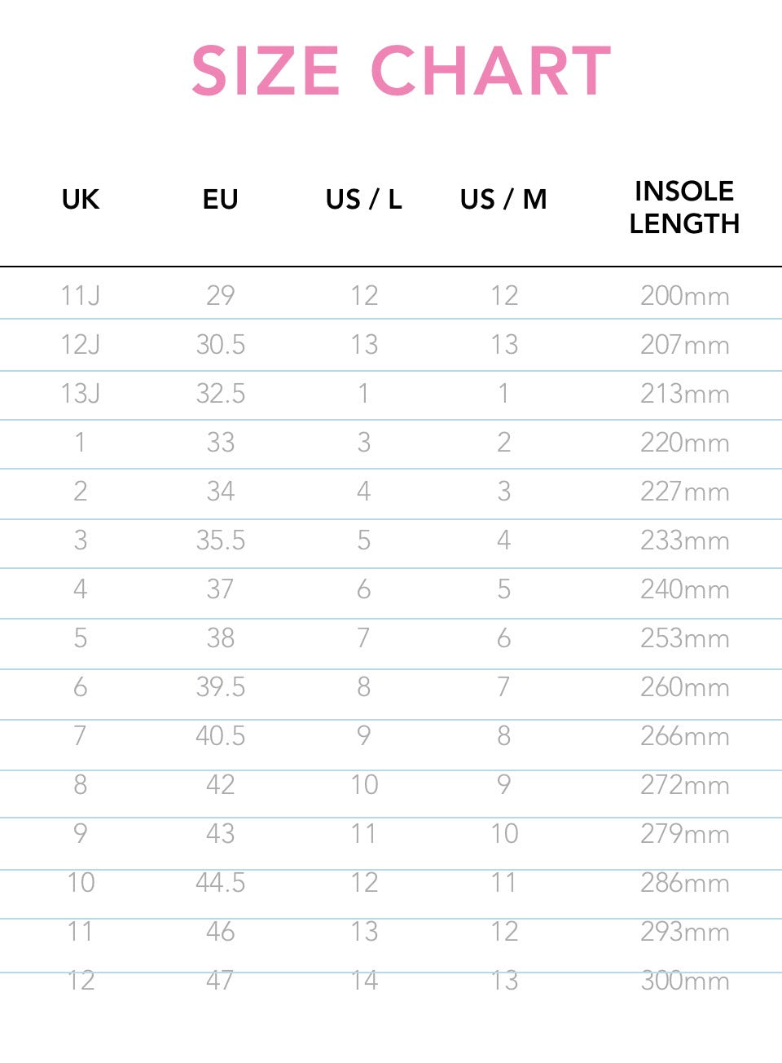
Task: Select the EU 35.5 size cell
Action: coord(220,540)
